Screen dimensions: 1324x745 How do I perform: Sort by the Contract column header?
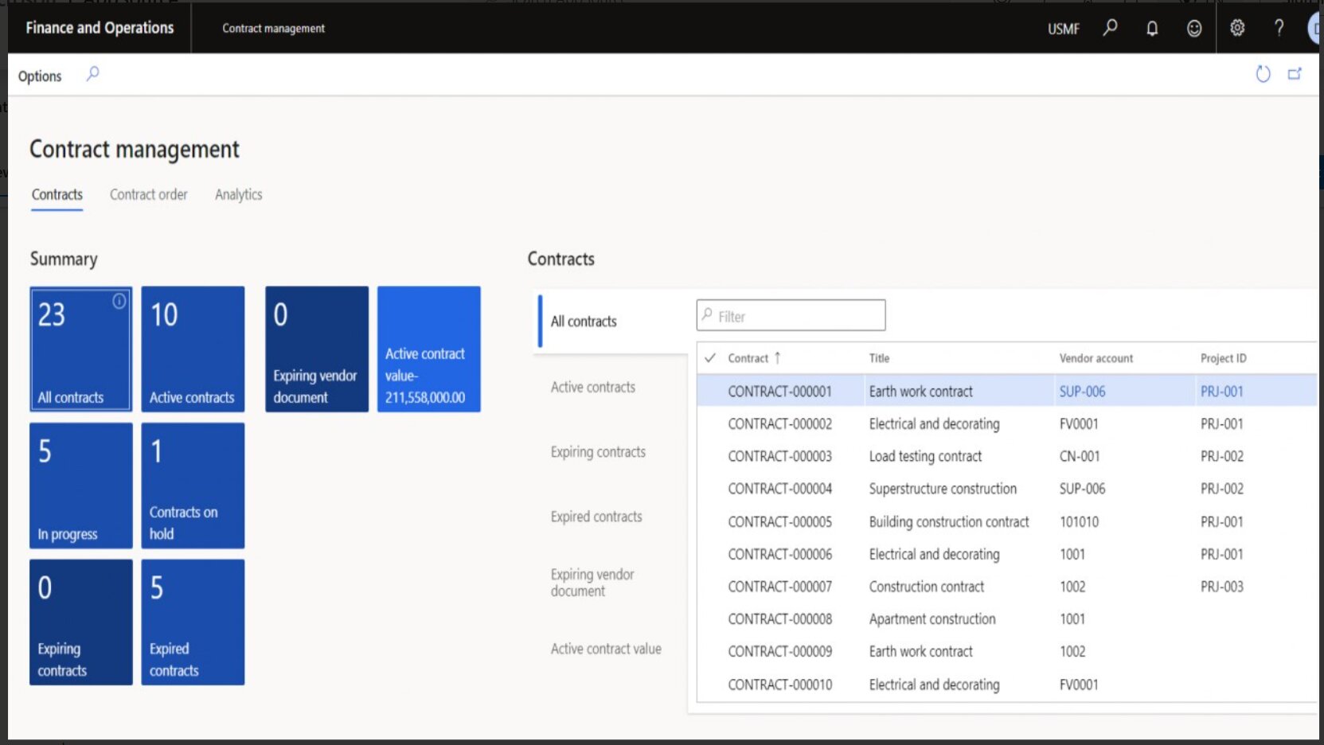(748, 358)
